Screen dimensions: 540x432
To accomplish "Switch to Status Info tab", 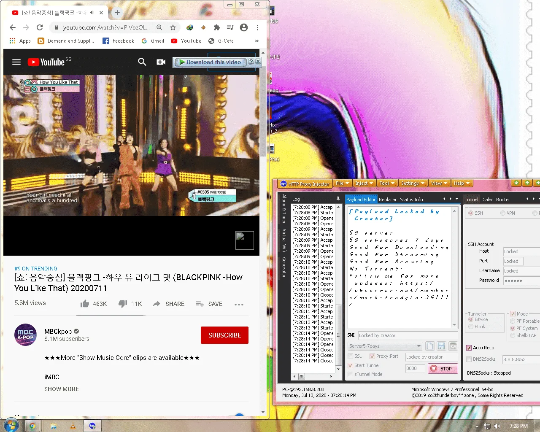I will [x=411, y=200].
